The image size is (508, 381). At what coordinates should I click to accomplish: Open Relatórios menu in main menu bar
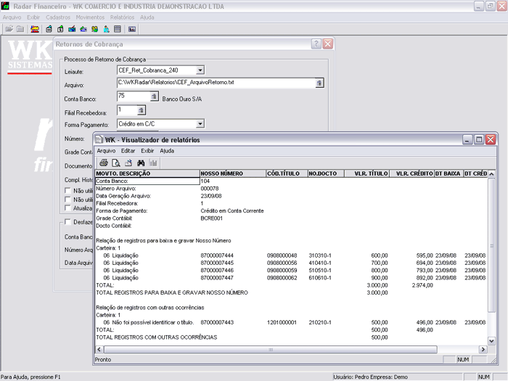123,17
